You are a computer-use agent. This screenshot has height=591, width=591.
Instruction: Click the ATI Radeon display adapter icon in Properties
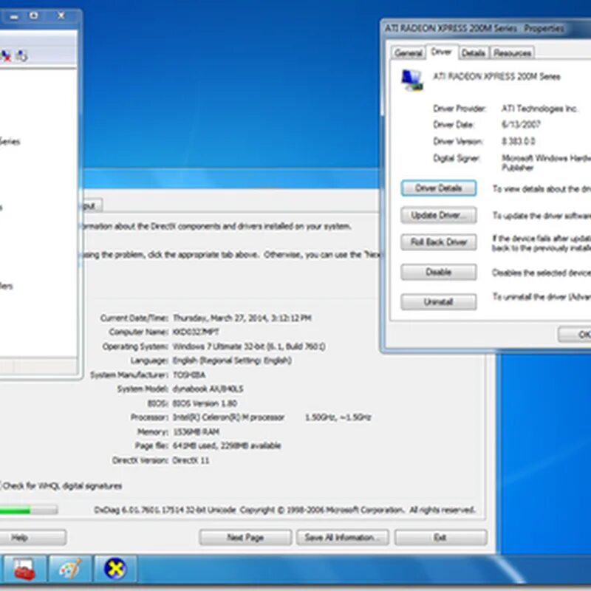click(x=412, y=80)
